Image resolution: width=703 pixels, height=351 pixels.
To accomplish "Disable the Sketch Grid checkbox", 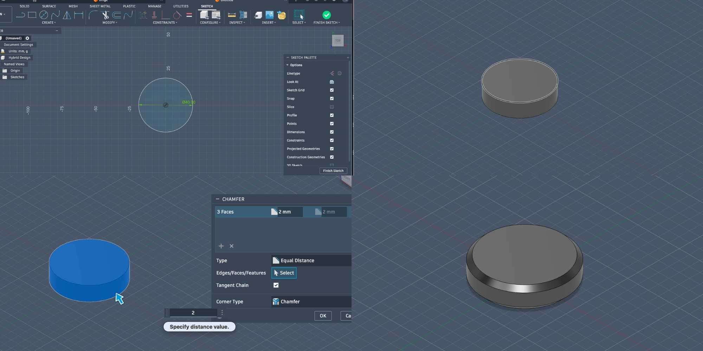I will (x=332, y=90).
